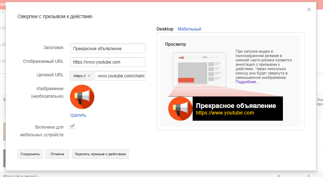This screenshot has width=323, height=177.
Task: Click the 'мобильных устройств' label text
Action: coord(42,135)
